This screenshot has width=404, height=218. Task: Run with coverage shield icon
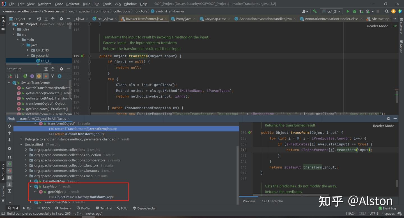pos(361,11)
